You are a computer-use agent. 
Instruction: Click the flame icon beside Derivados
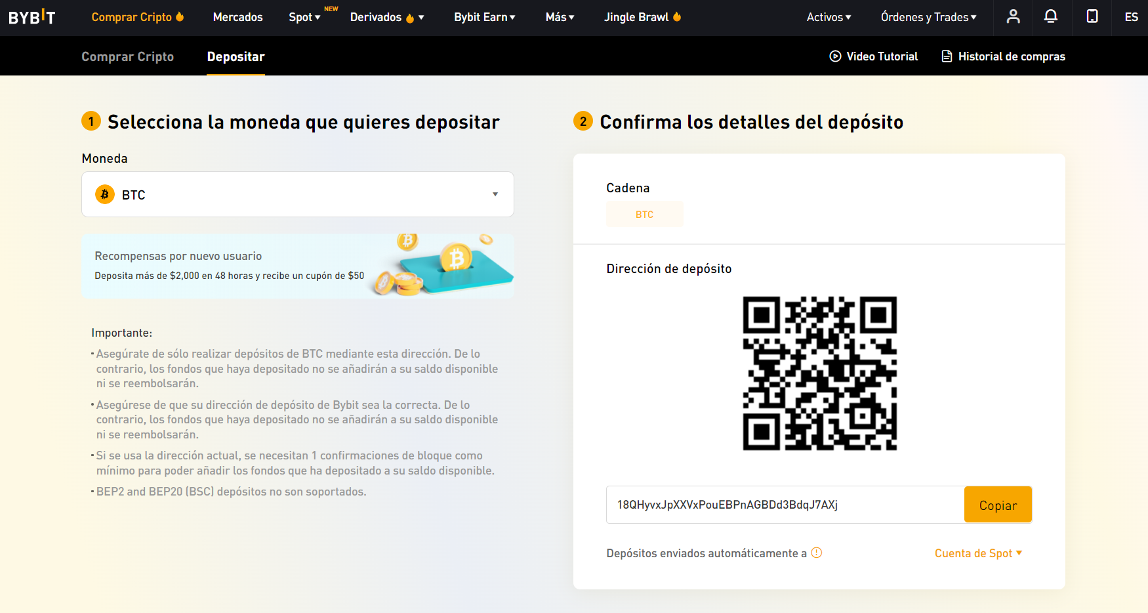click(410, 18)
